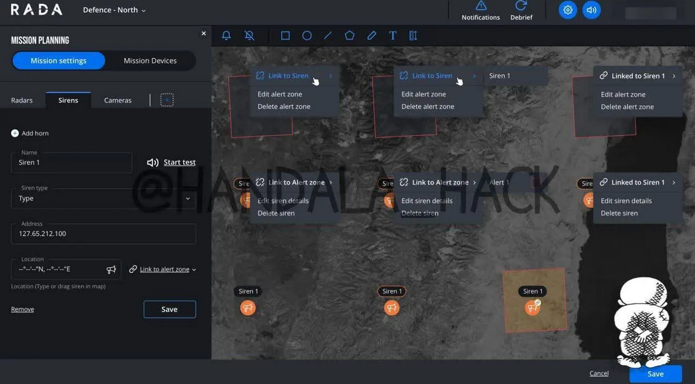Screen dimensions: 695x384
Task: Switch to the Radars tab
Action: [22, 100]
